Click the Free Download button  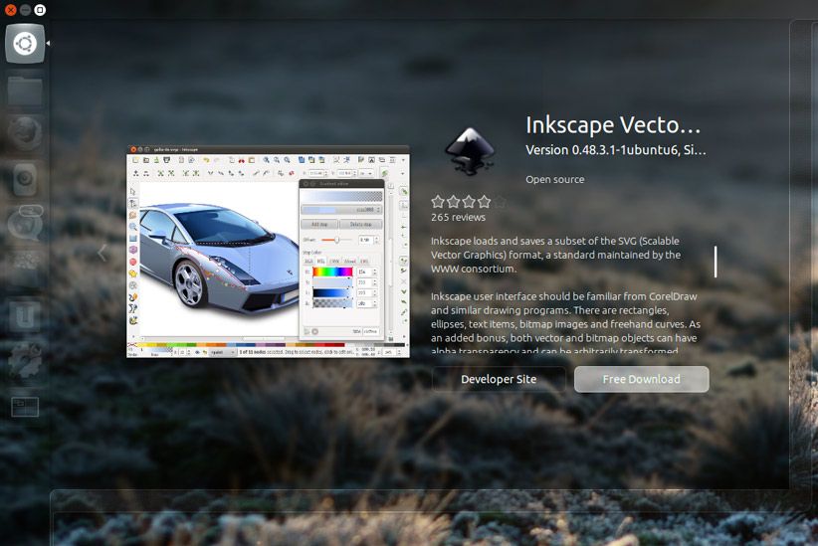click(641, 379)
